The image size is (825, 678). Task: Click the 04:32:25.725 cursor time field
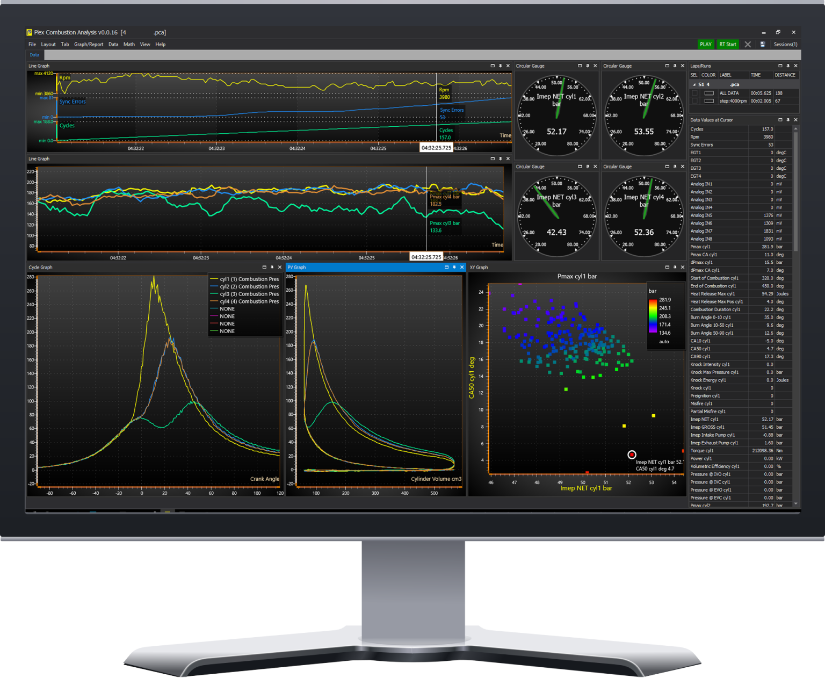pyautogui.click(x=436, y=147)
